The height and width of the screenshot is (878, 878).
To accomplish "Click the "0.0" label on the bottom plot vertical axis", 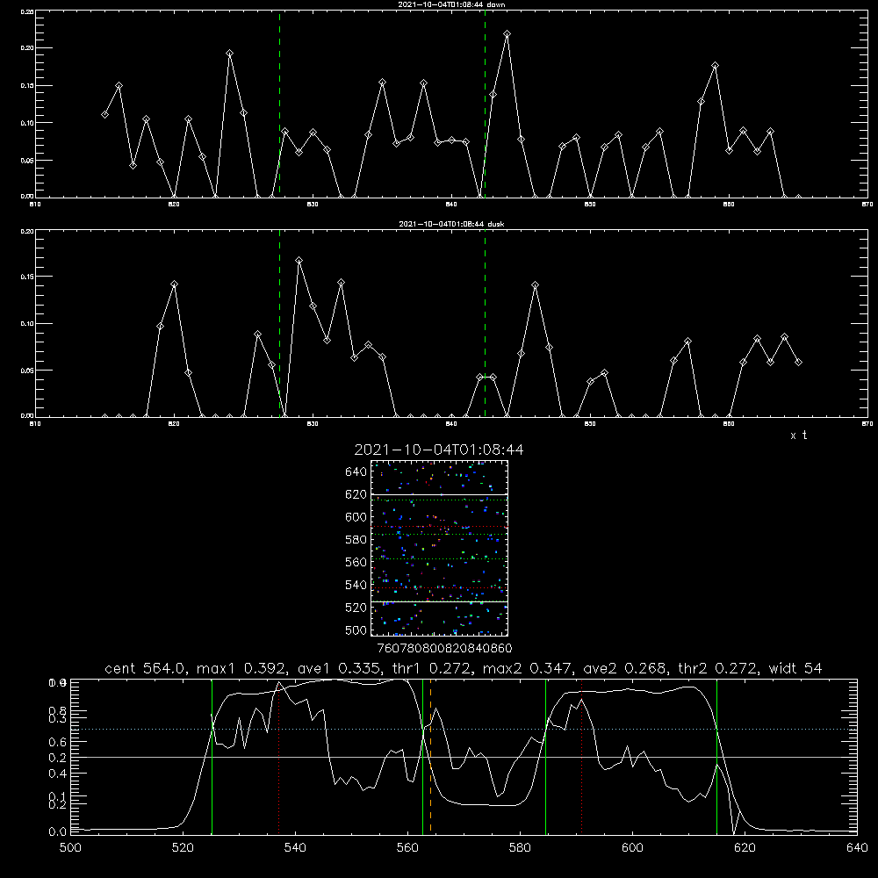I will [x=57, y=832].
